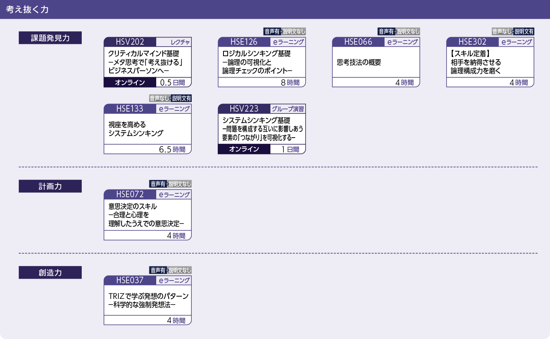The width and height of the screenshot is (550, 339).
Task: Open ロジカルシンキング基礎 course title
Action: [257, 54]
